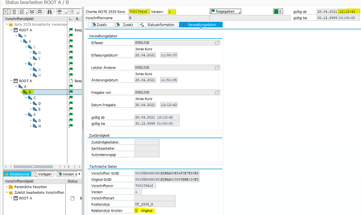Collapse the Zuletzt bearbeitete Vorschriften folder
The image size is (361, 215).
point(7,193)
